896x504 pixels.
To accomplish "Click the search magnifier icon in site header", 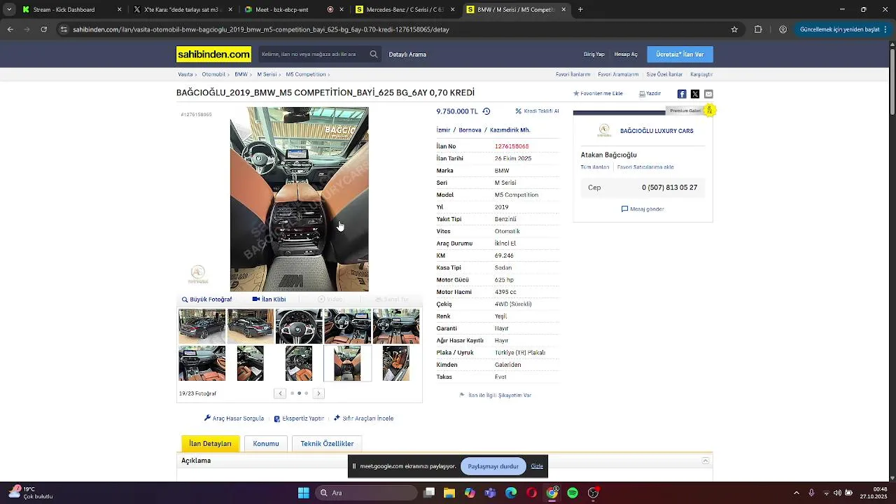I will (x=374, y=54).
